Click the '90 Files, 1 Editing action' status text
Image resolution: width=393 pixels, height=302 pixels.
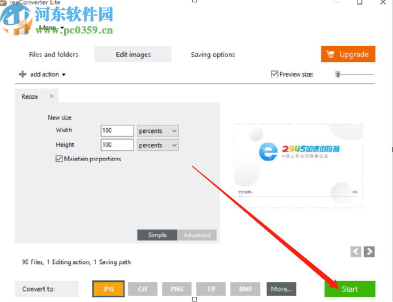pyautogui.click(x=76, y=262)
